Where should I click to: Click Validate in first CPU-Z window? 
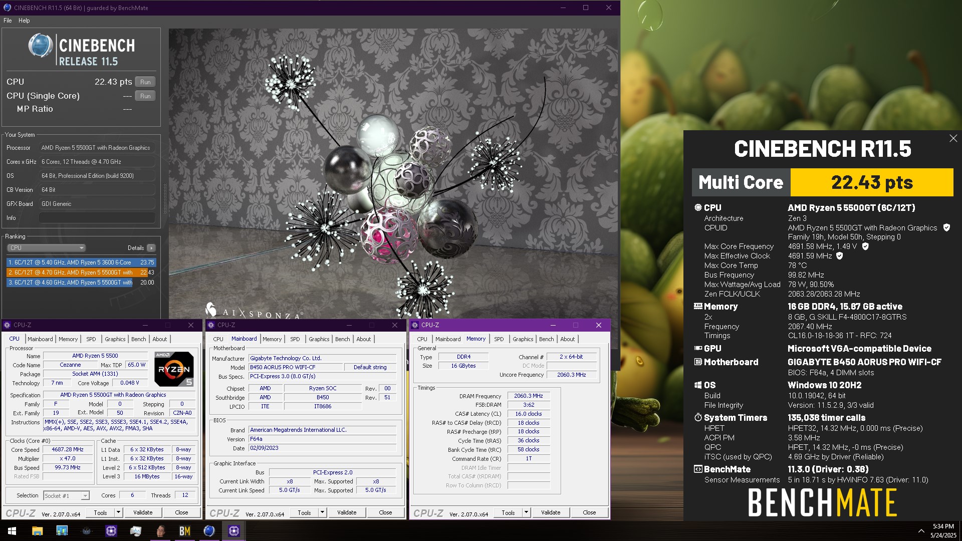(x=143, y=512)
